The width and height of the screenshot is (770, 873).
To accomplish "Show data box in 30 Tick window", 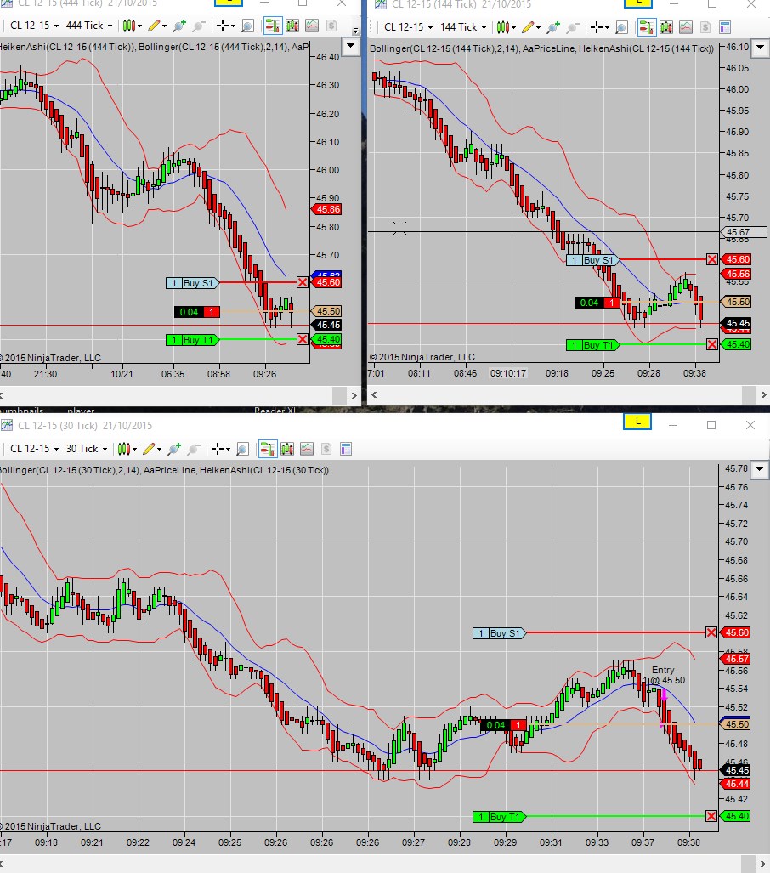I will point(243,449).
